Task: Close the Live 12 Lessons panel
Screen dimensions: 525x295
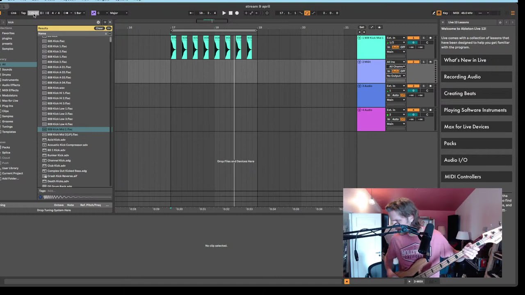Action: pos(443,22)
